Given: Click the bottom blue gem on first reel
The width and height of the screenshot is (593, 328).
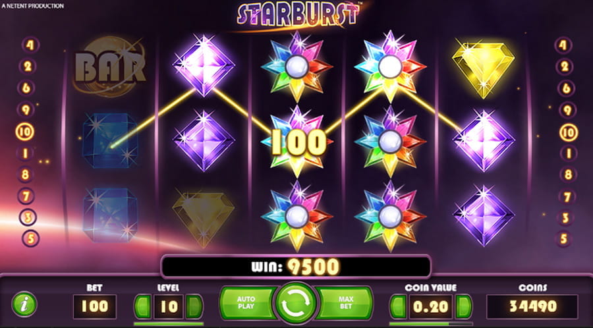Looking at the screenshot, I should 109,215.
